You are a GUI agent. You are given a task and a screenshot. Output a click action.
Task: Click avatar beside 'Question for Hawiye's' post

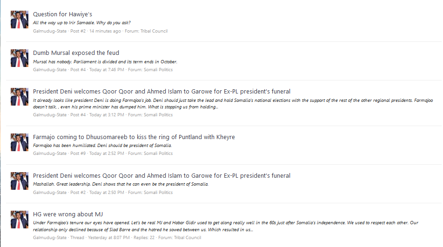click(20, 20)
